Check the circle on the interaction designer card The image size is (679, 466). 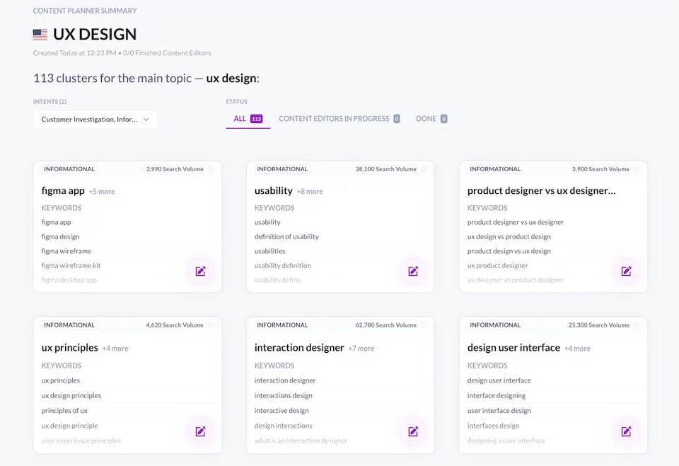pyautogui.click(x=424, y=325)
